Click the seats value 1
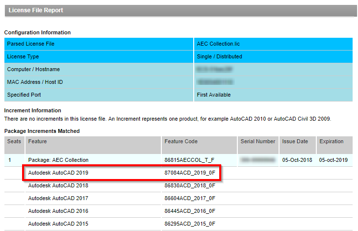358x231 pixels. (10, 160)
